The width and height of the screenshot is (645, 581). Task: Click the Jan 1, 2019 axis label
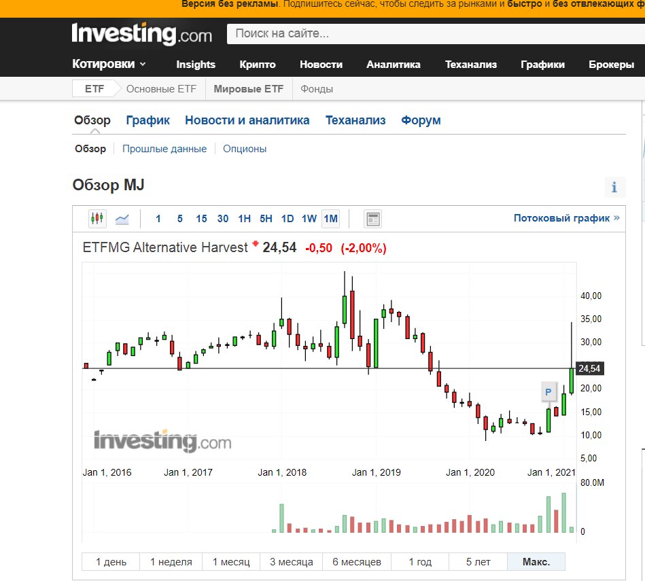pyautogui.click(x=376, y=472)
